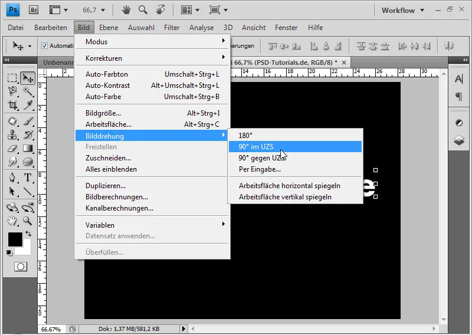Screen dimensions: 472x335
Task: Select the Pen tool
Action: (12, 178)
